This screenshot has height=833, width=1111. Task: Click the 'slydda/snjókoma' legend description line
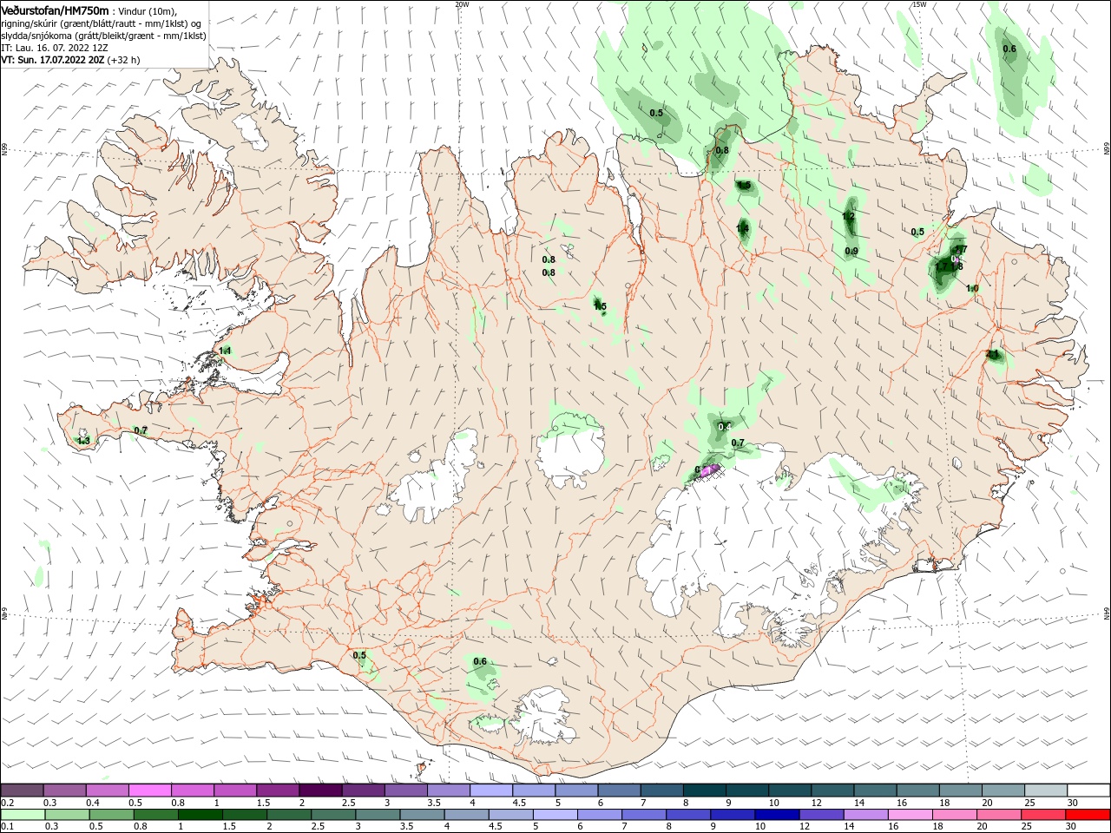pos(103,36)
